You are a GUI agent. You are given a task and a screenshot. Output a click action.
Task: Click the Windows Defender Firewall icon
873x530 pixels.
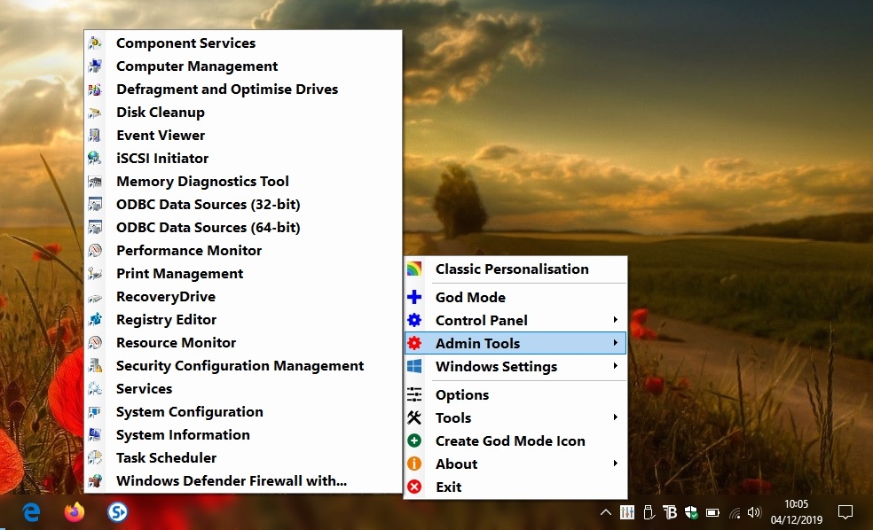(x=95, y=481)
